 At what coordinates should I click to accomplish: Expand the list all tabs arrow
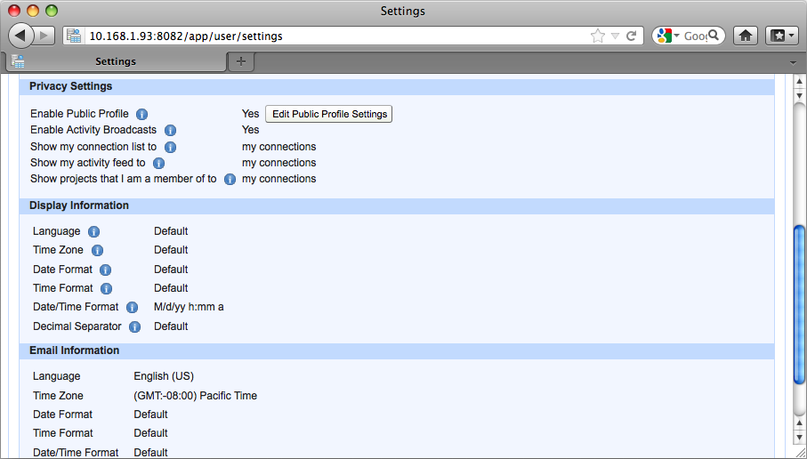(793, 61)
